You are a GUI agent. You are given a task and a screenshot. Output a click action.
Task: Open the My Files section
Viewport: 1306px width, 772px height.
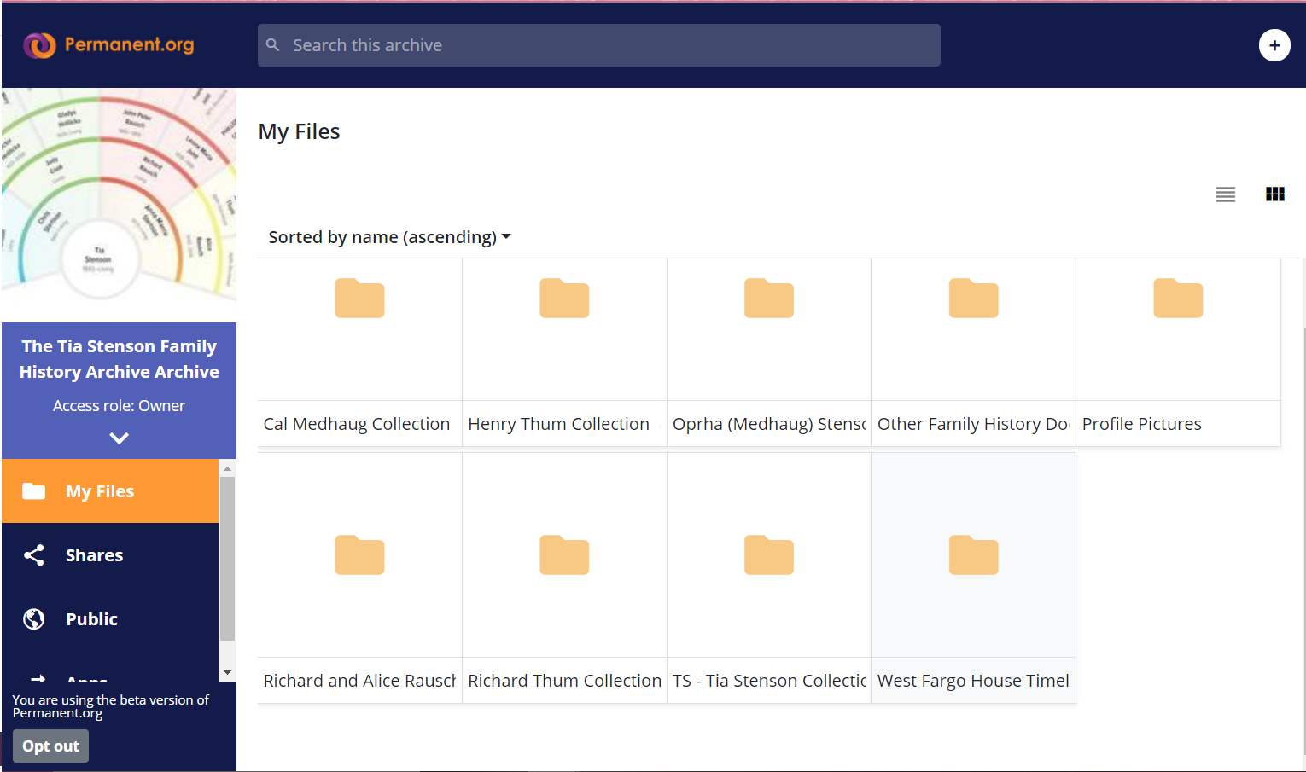pyautogui.click(x=100, y=491)
